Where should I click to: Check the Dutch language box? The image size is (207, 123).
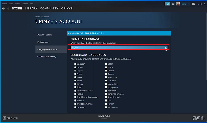pos(106,67)
